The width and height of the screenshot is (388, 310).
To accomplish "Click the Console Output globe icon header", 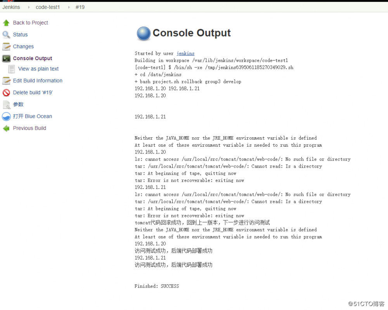I will coord(143,33).
